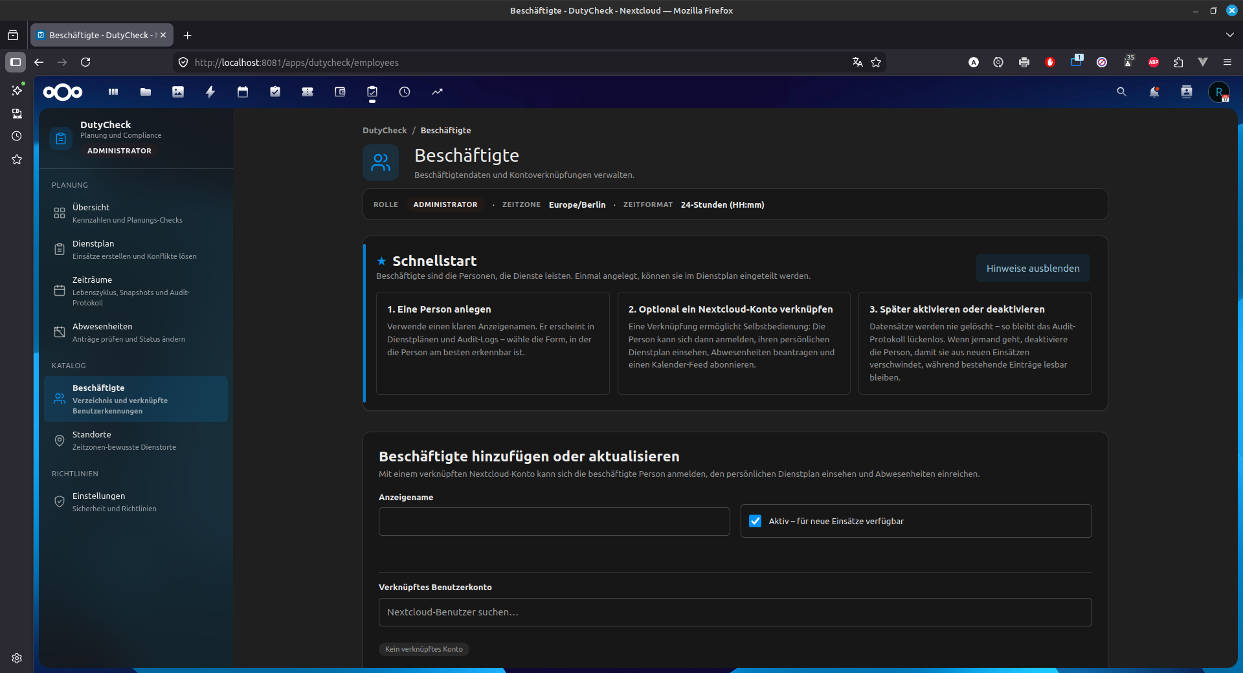This screenshot has height=673, width=1243.
Task: Click the 24-Stunden (HH:mm) format value
Action: pos(722,204)
